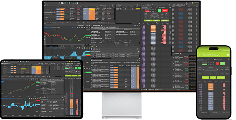Image resolution: width=236 pixels, height=120 pixels.
Task: Open the Filter Combined Futures dropdown
Action: click(99, 27)
